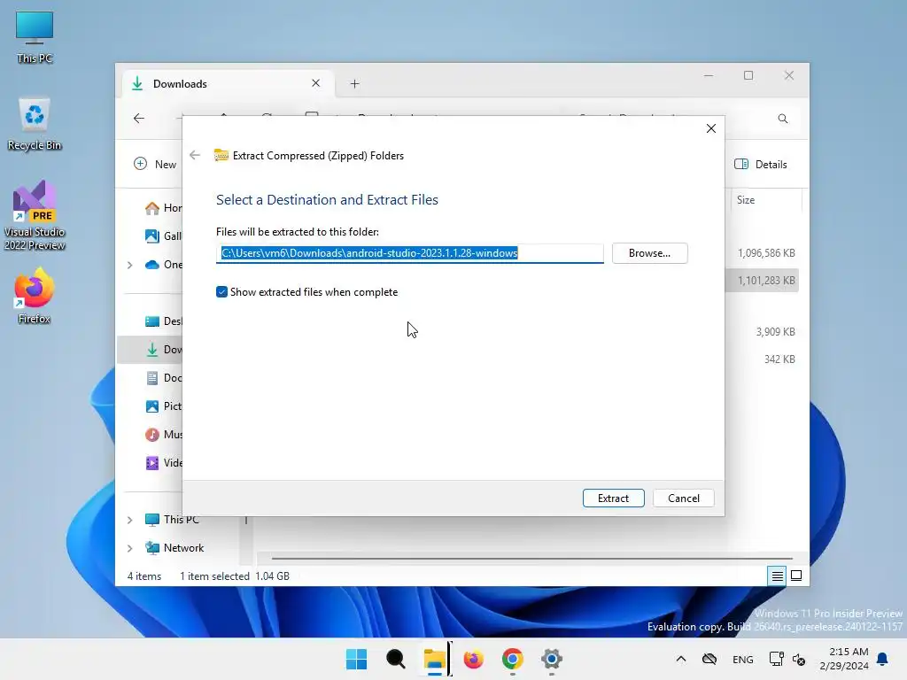Open Pictures in the navigation pane

coord(164,406)
